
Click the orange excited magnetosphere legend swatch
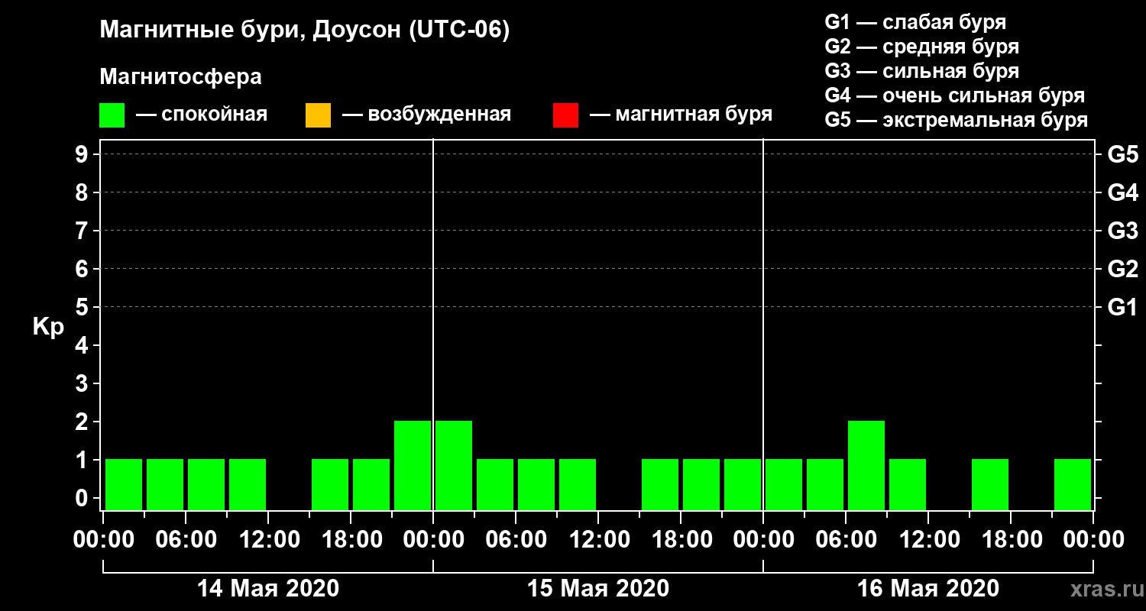pyautogui.click(x=318, y=115)
